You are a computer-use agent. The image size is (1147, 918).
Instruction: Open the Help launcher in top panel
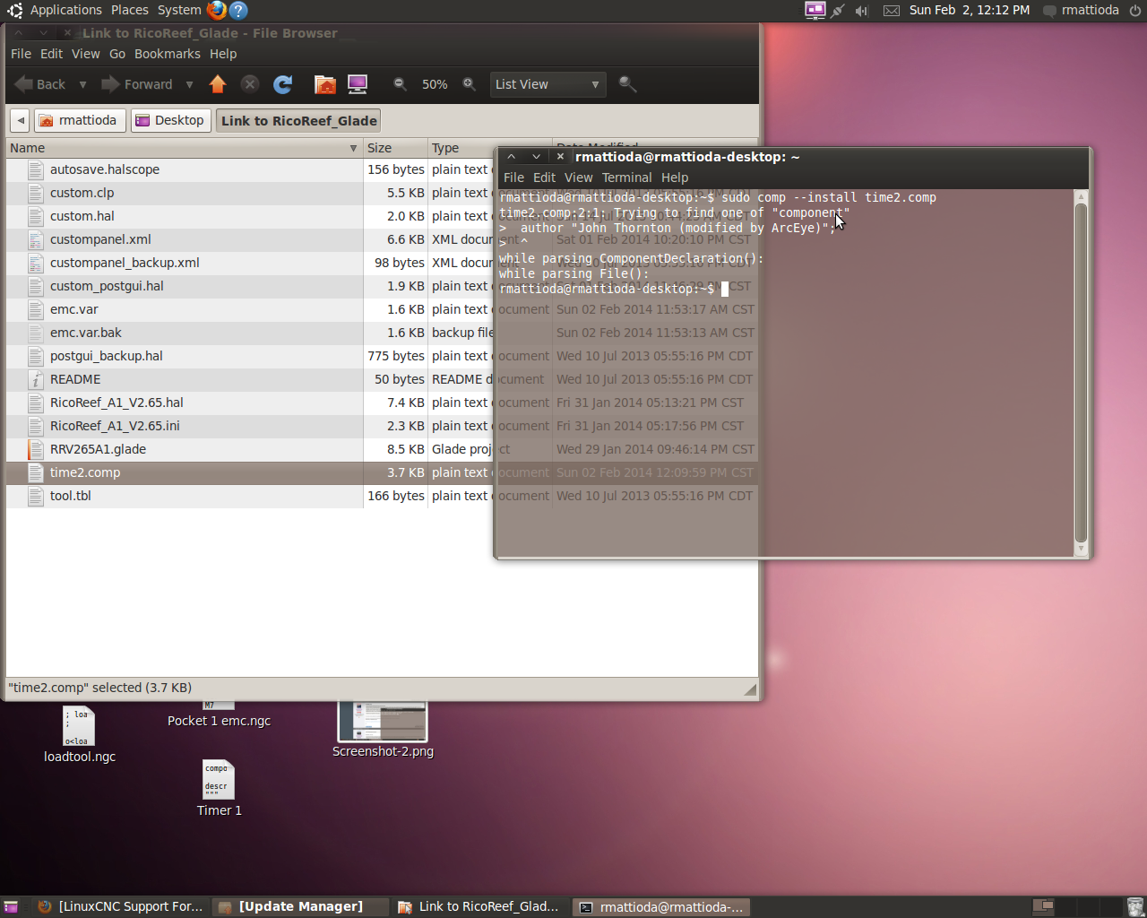coord(238,10)
